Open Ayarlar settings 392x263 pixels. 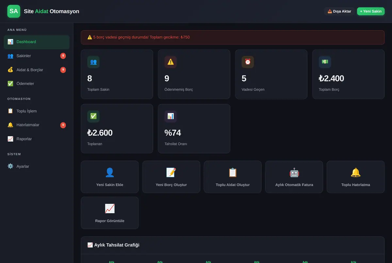pyautogui.click(x=37, y=166)
